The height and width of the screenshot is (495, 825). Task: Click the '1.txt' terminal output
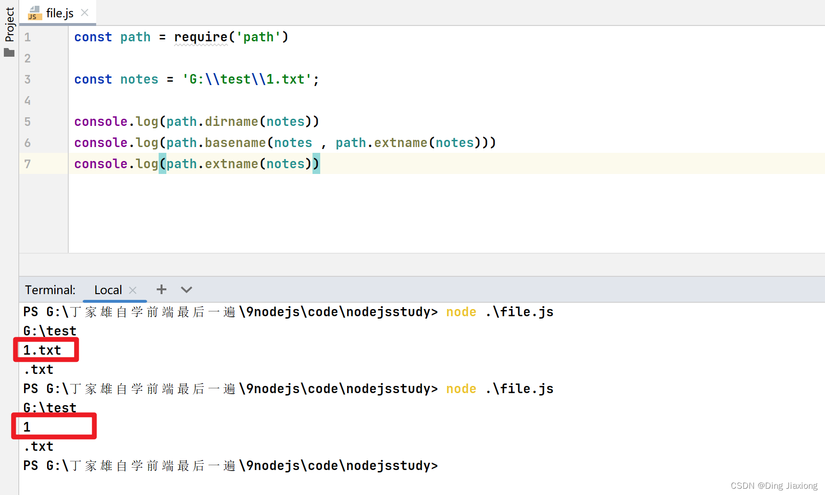pyautogui.click(x=42, y=350)
